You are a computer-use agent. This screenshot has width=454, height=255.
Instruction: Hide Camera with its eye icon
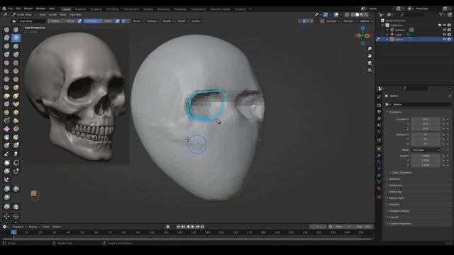(444, 30)
